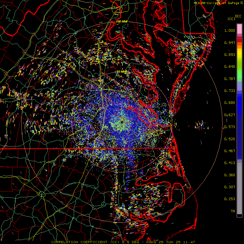Click the TH legend label
The height and width of the screenshot is (244, 244).
tap(233, 211)
